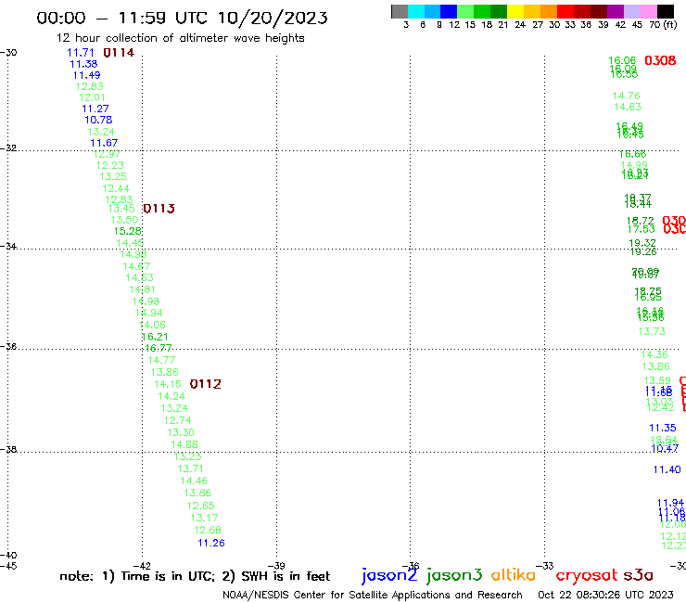Click the wave height value 12.44
The width and height of the screenshot is (686, 603).
pos(116,188)
